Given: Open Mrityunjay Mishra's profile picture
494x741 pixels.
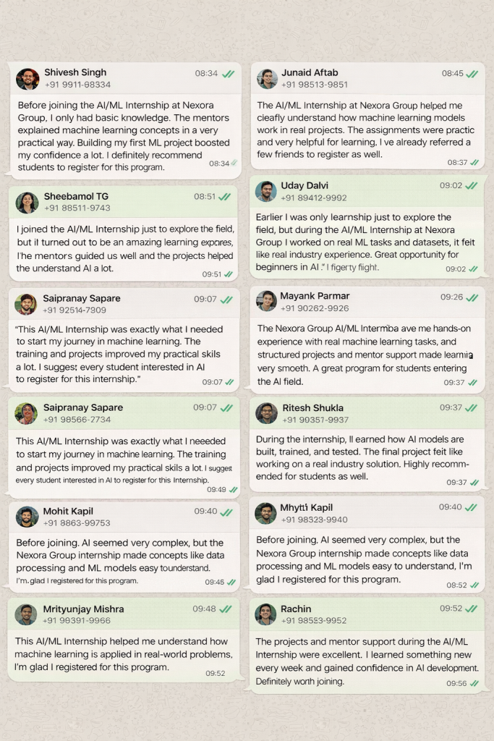Looking at the screenshot, I should coord(27,614).
